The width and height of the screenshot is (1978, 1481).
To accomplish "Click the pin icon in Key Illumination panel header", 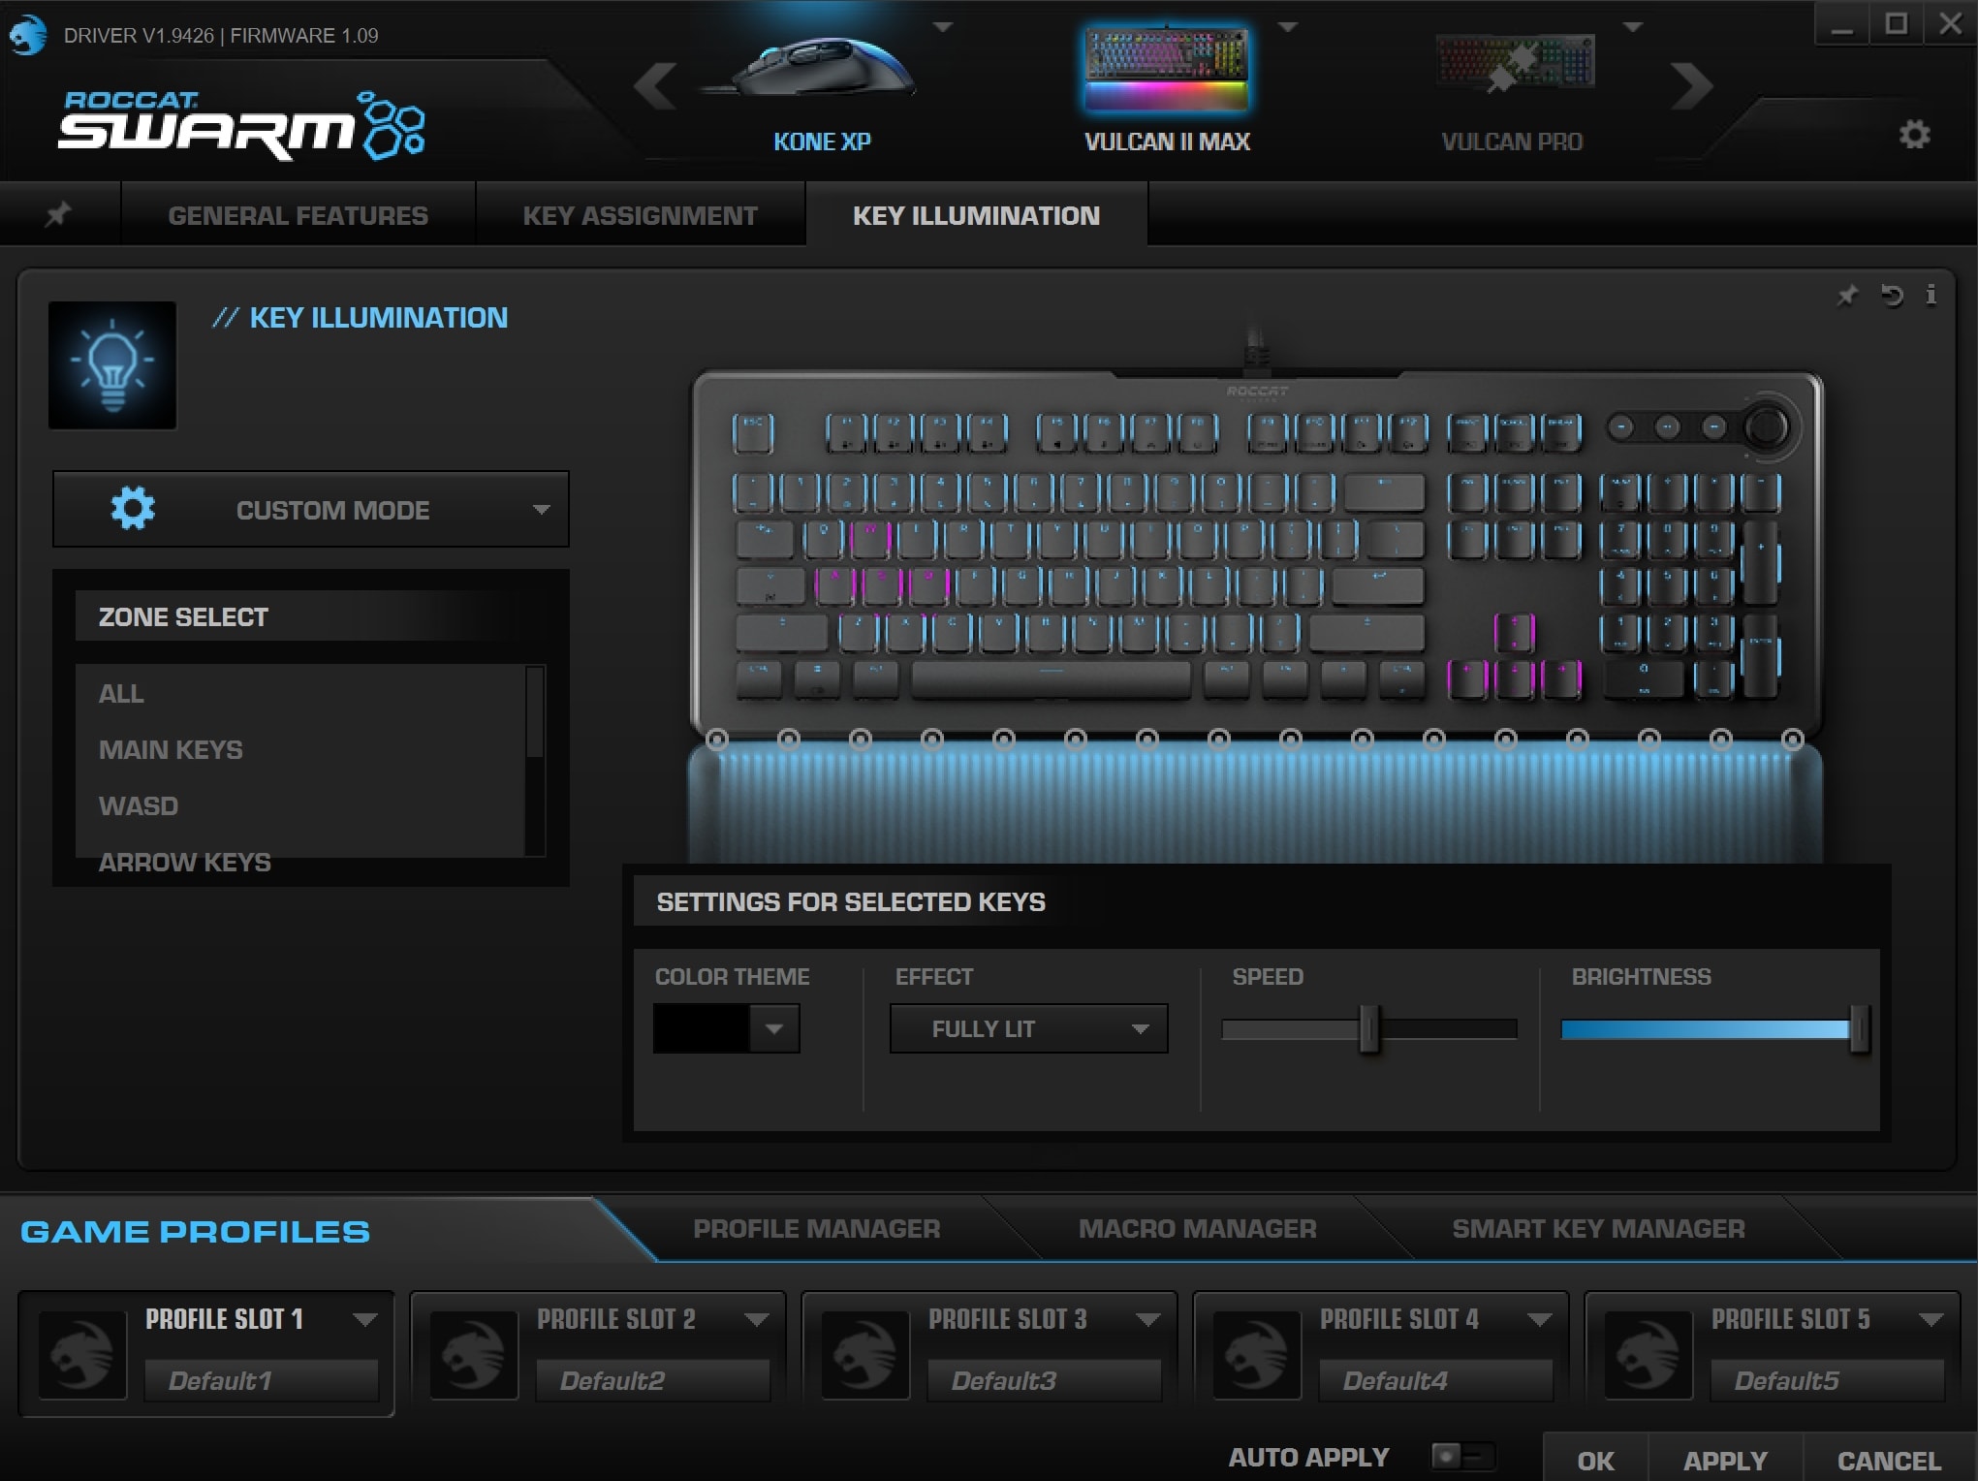I will (x=1847, y=296).
